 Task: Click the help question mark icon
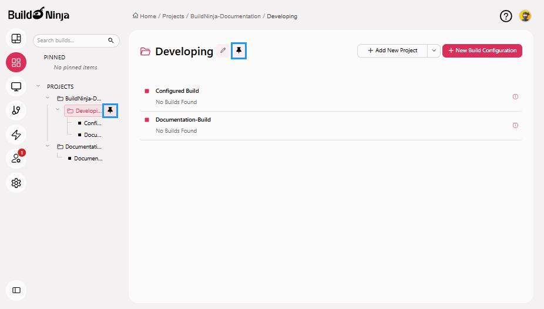[506, 16]
